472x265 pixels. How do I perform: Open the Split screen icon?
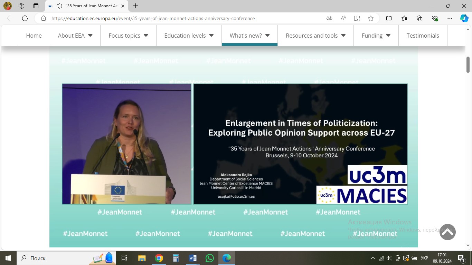(x=389, y=18)
